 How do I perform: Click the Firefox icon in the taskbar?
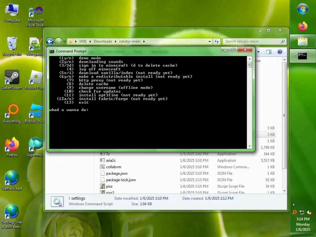tap(302, 26)
